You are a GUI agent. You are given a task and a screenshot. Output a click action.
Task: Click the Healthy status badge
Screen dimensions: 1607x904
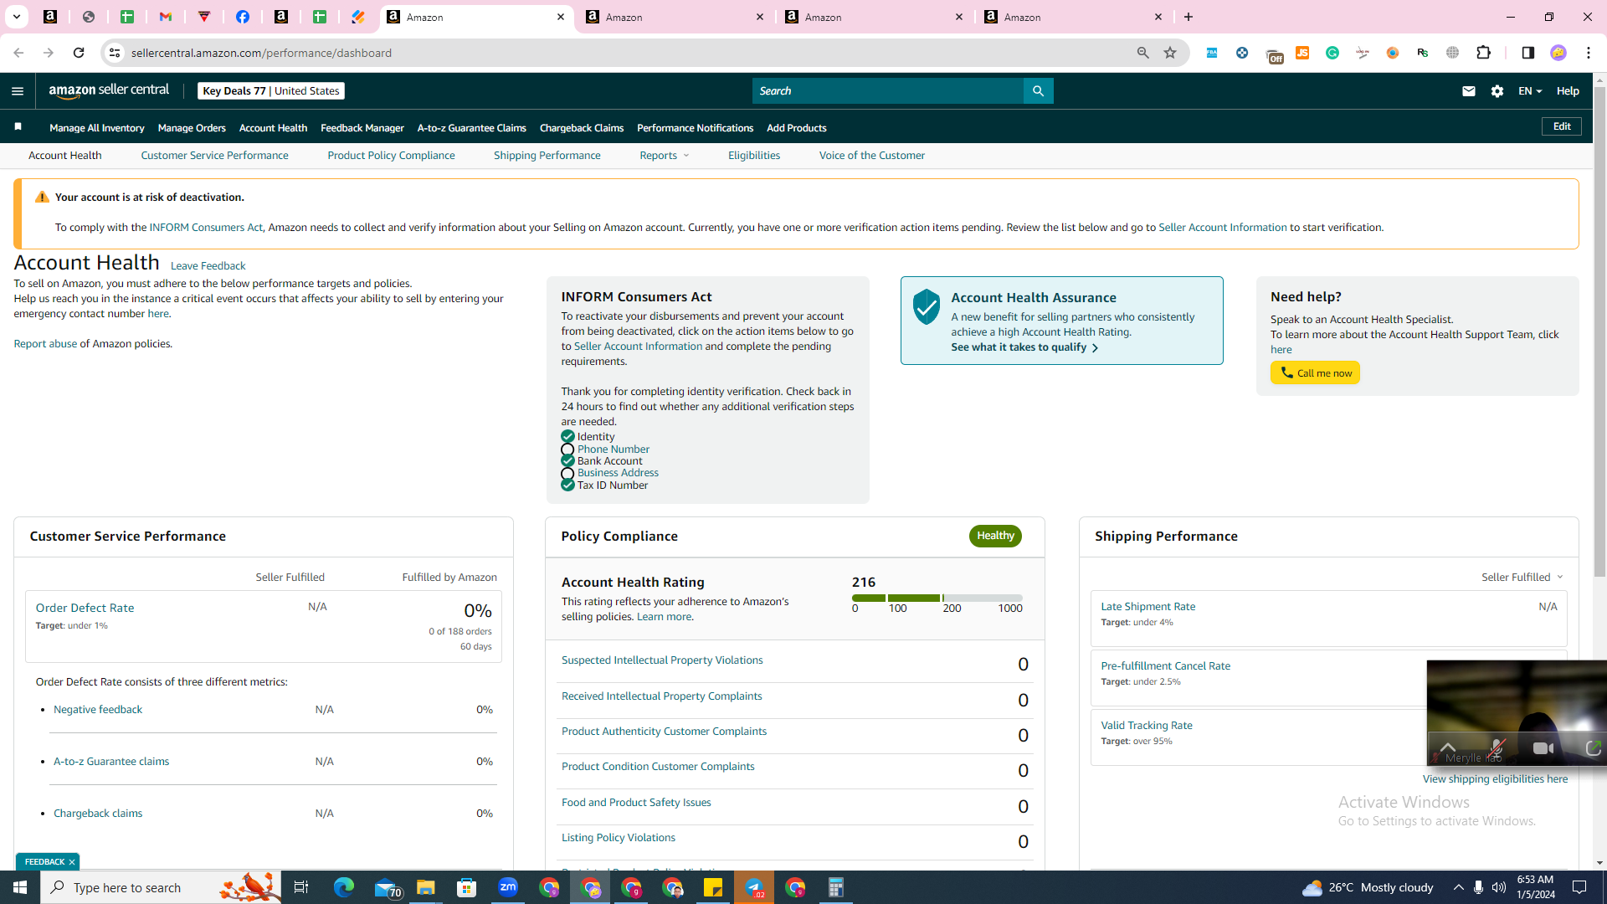[x=995, y=536]
